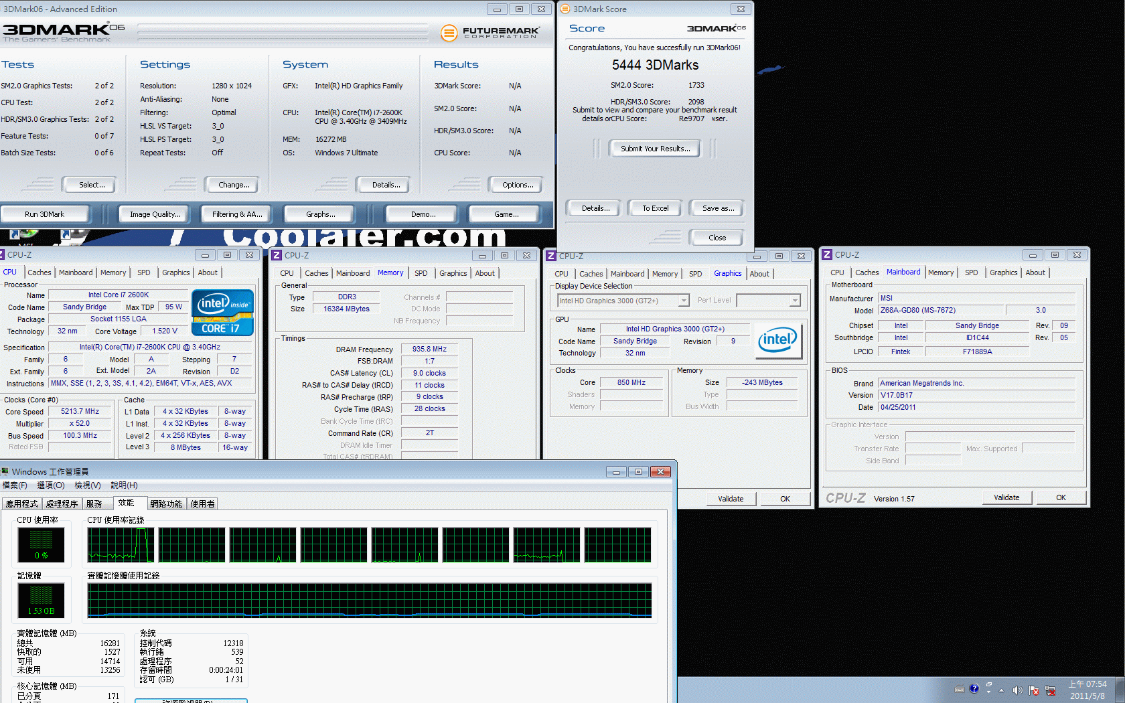Click the Intel Core i7 inside logo
1125x703 pixels.
pyautogui.click(x=222, y=312)
